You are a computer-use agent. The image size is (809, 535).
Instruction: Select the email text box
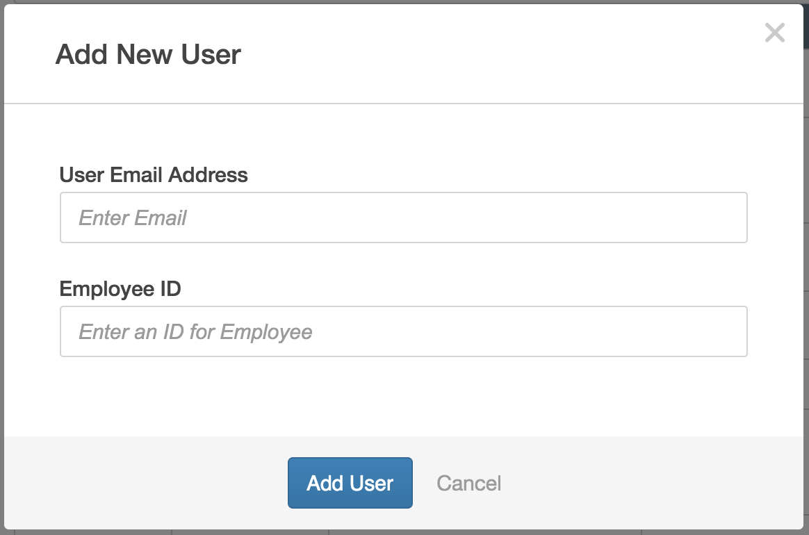tap(403, 217)
